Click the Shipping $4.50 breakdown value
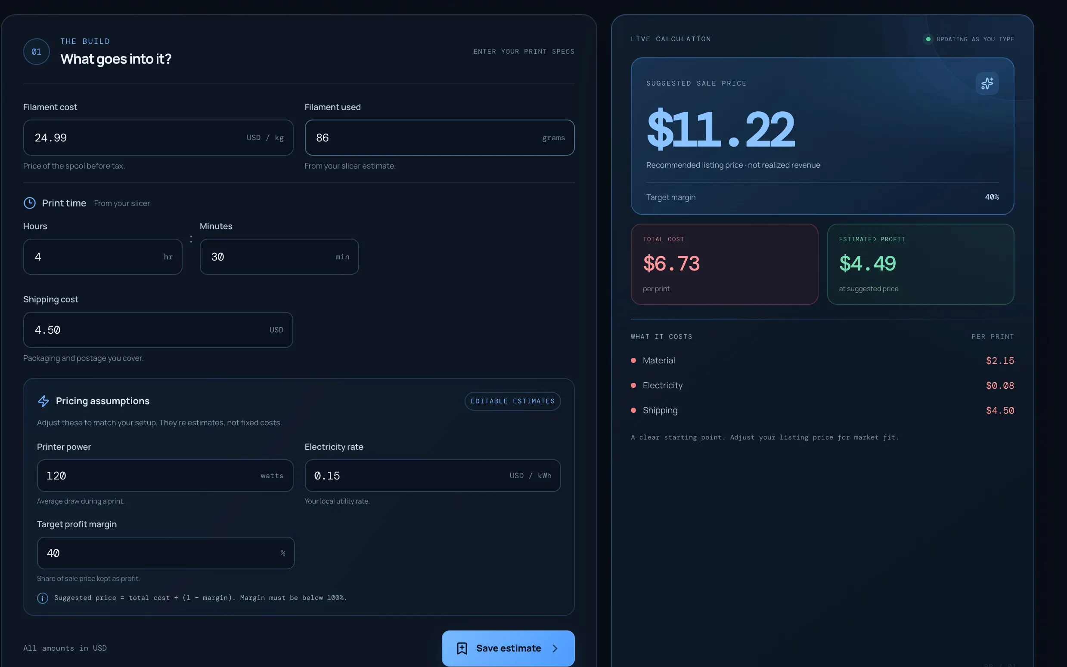The width and height of the screenshot is (1067, 667). 1000,410
